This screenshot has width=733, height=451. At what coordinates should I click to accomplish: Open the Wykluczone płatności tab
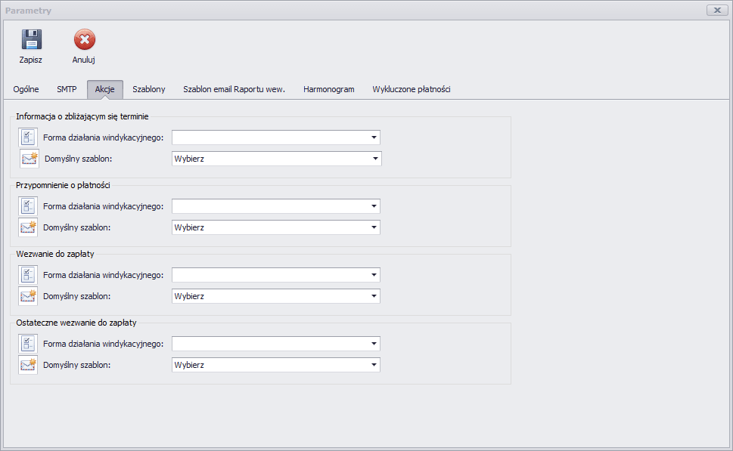[412, 89]
